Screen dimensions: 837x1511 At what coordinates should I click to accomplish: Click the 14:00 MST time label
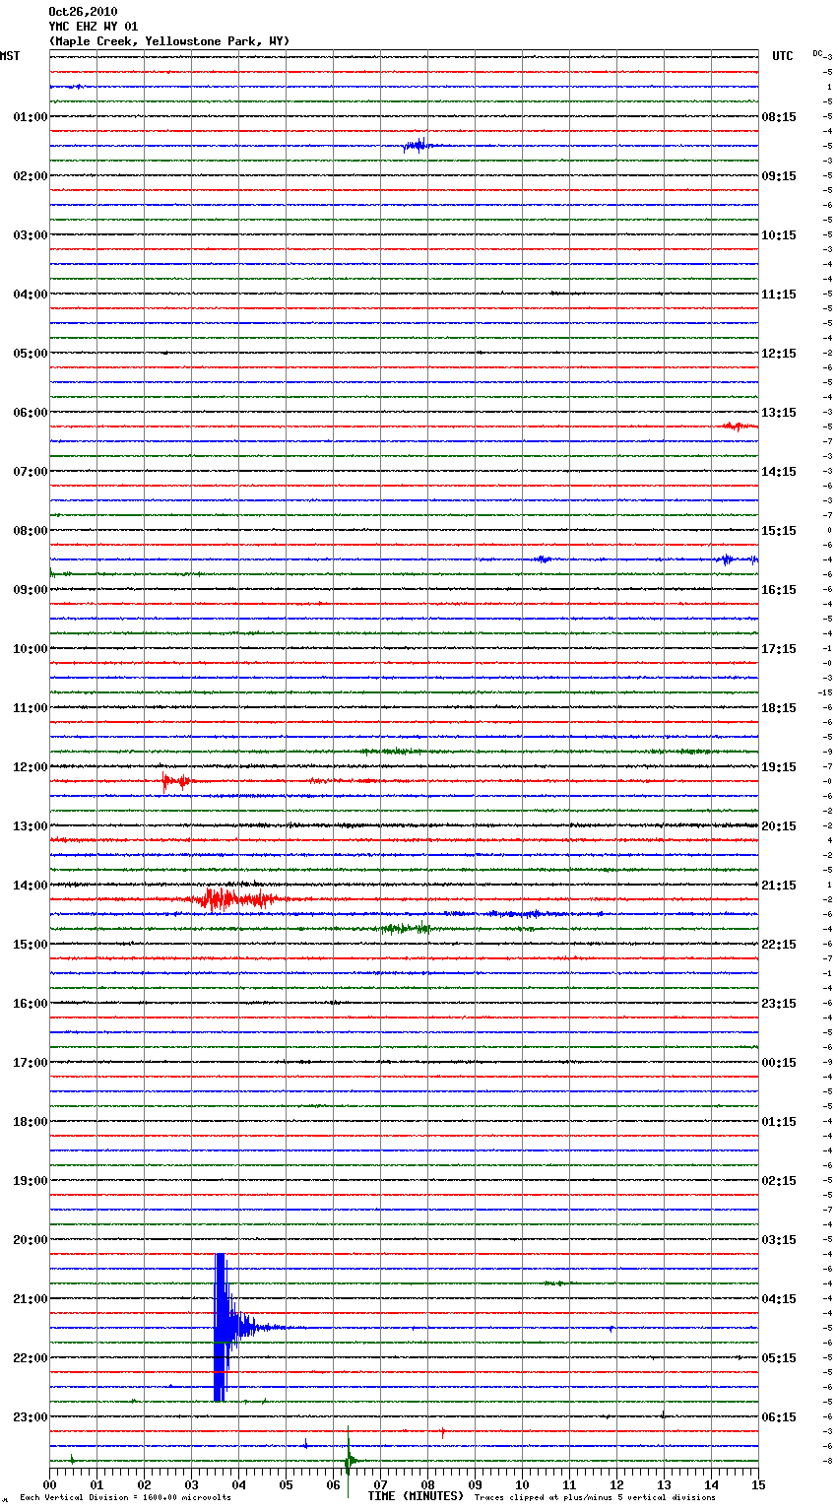(x=31, y=886)
